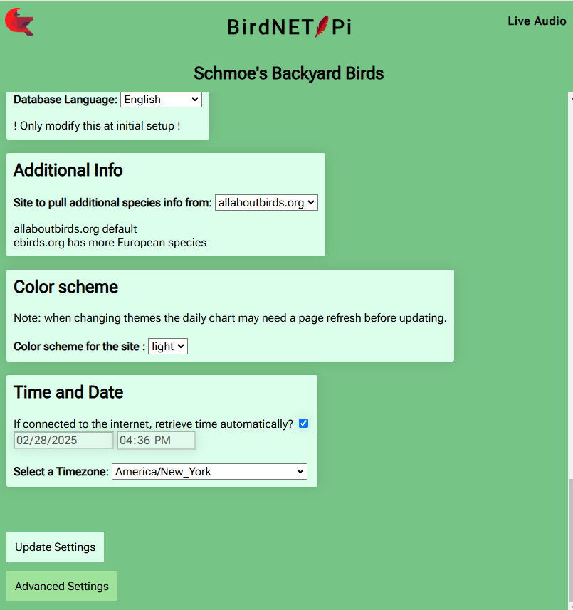This screenshot has width=573, height=610.
Task: Click the Color scheme heading
Action: pyautogui.click(x=65, y=287)
